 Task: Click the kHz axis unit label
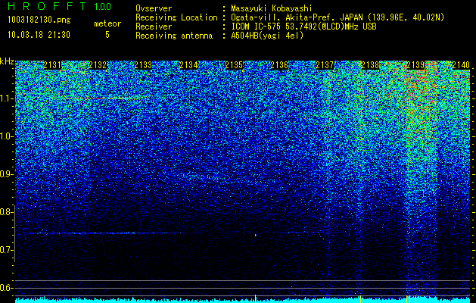pyautogui.click(x=7, y=61)
